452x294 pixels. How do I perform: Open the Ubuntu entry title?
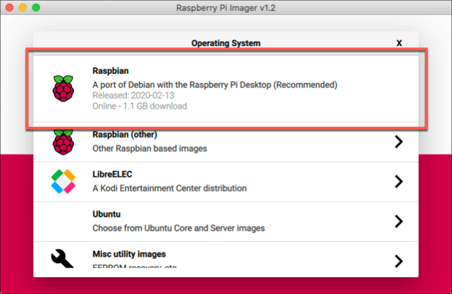click(x=107, y=214)
